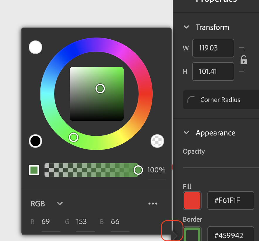The width and height of the screenshot is (259, 241).
Task: Open the three-dots more options menu
Action: [x=153, y=203]
